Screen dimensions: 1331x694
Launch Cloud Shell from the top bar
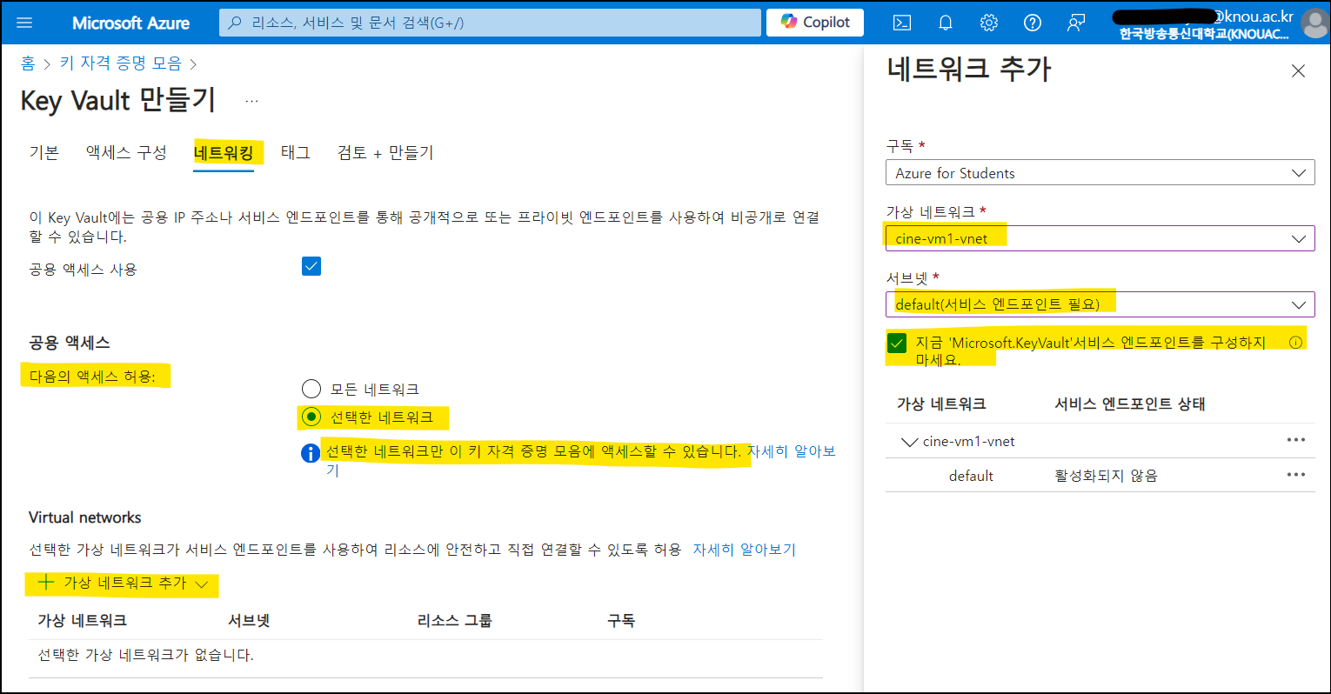pyautogui.click(x=902, y=23)
